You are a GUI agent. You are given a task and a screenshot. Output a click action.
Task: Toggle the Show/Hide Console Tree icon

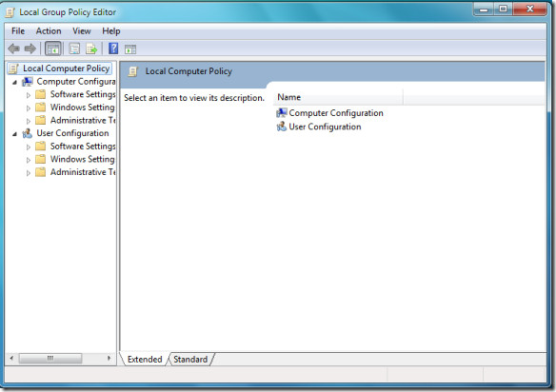tap(53, 49)
